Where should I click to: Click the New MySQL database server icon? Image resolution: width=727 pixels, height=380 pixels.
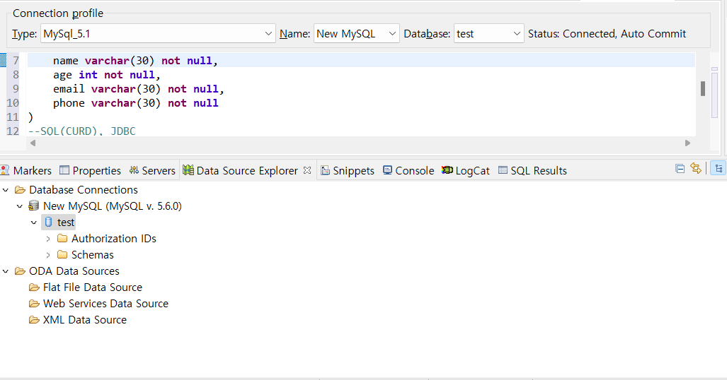coord(34,206)
